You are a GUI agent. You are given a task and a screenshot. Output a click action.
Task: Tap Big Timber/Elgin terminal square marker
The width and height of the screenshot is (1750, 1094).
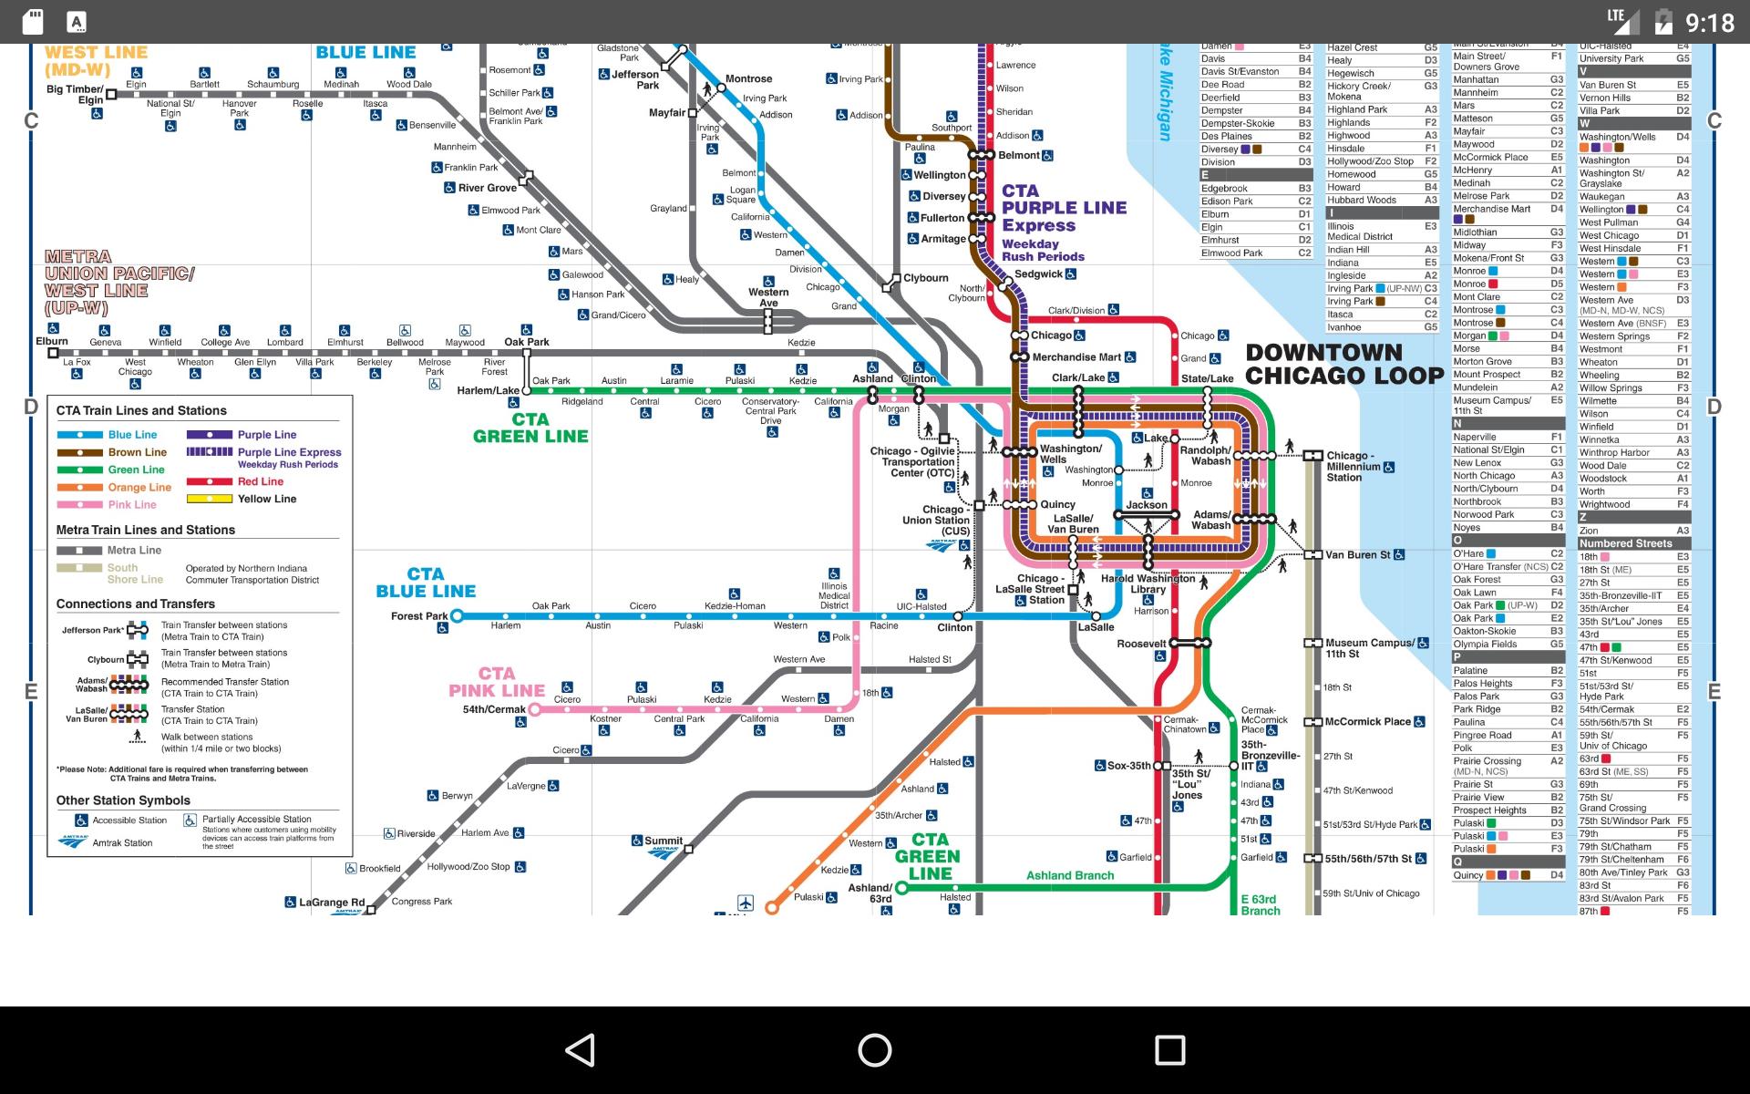(x=111, y=94)
